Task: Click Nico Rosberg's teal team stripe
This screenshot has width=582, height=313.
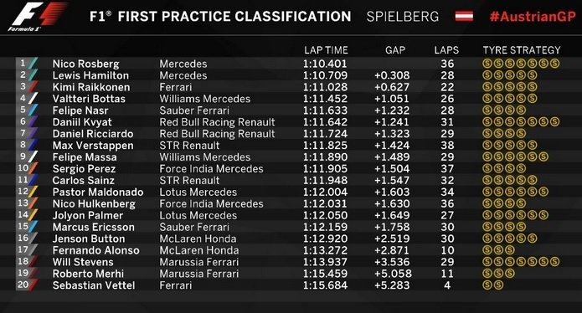Action: tap(33, 64)
